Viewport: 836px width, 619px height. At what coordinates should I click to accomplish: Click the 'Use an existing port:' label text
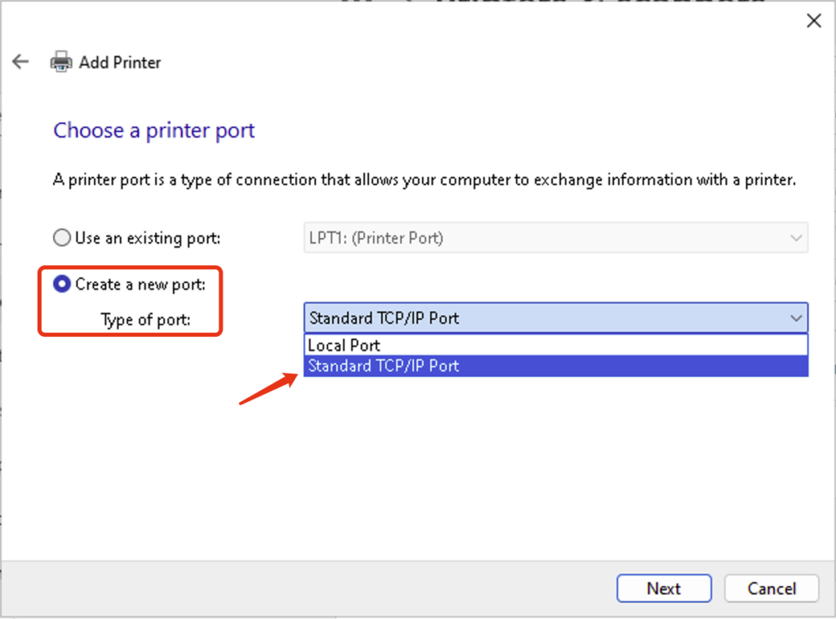148,238
